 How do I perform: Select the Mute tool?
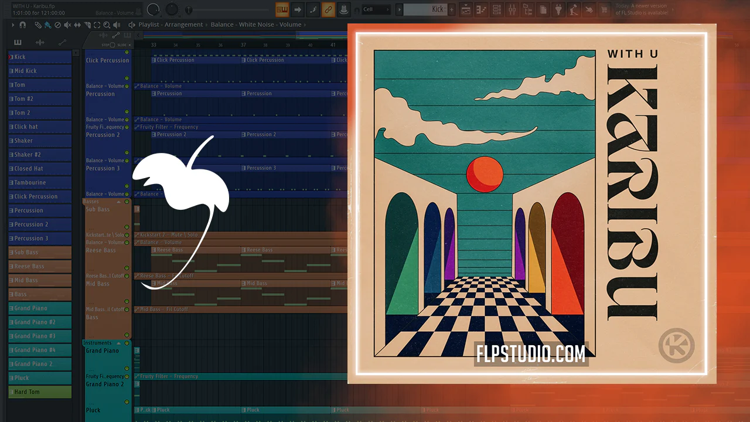[67, 25]
